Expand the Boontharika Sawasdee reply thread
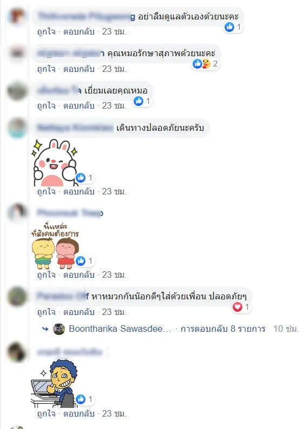 [x=120, y=329]
